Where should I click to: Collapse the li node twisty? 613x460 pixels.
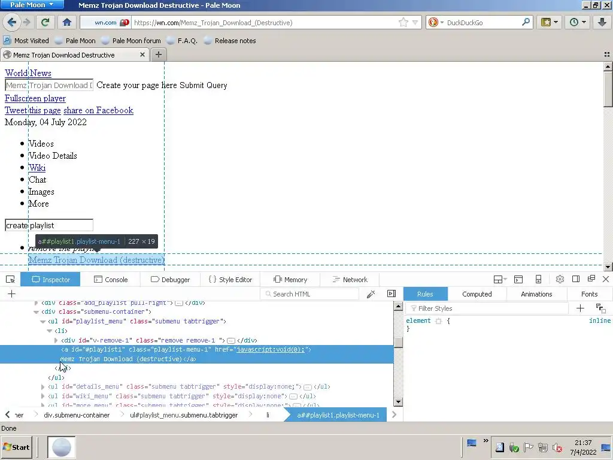tap(49, 331)
